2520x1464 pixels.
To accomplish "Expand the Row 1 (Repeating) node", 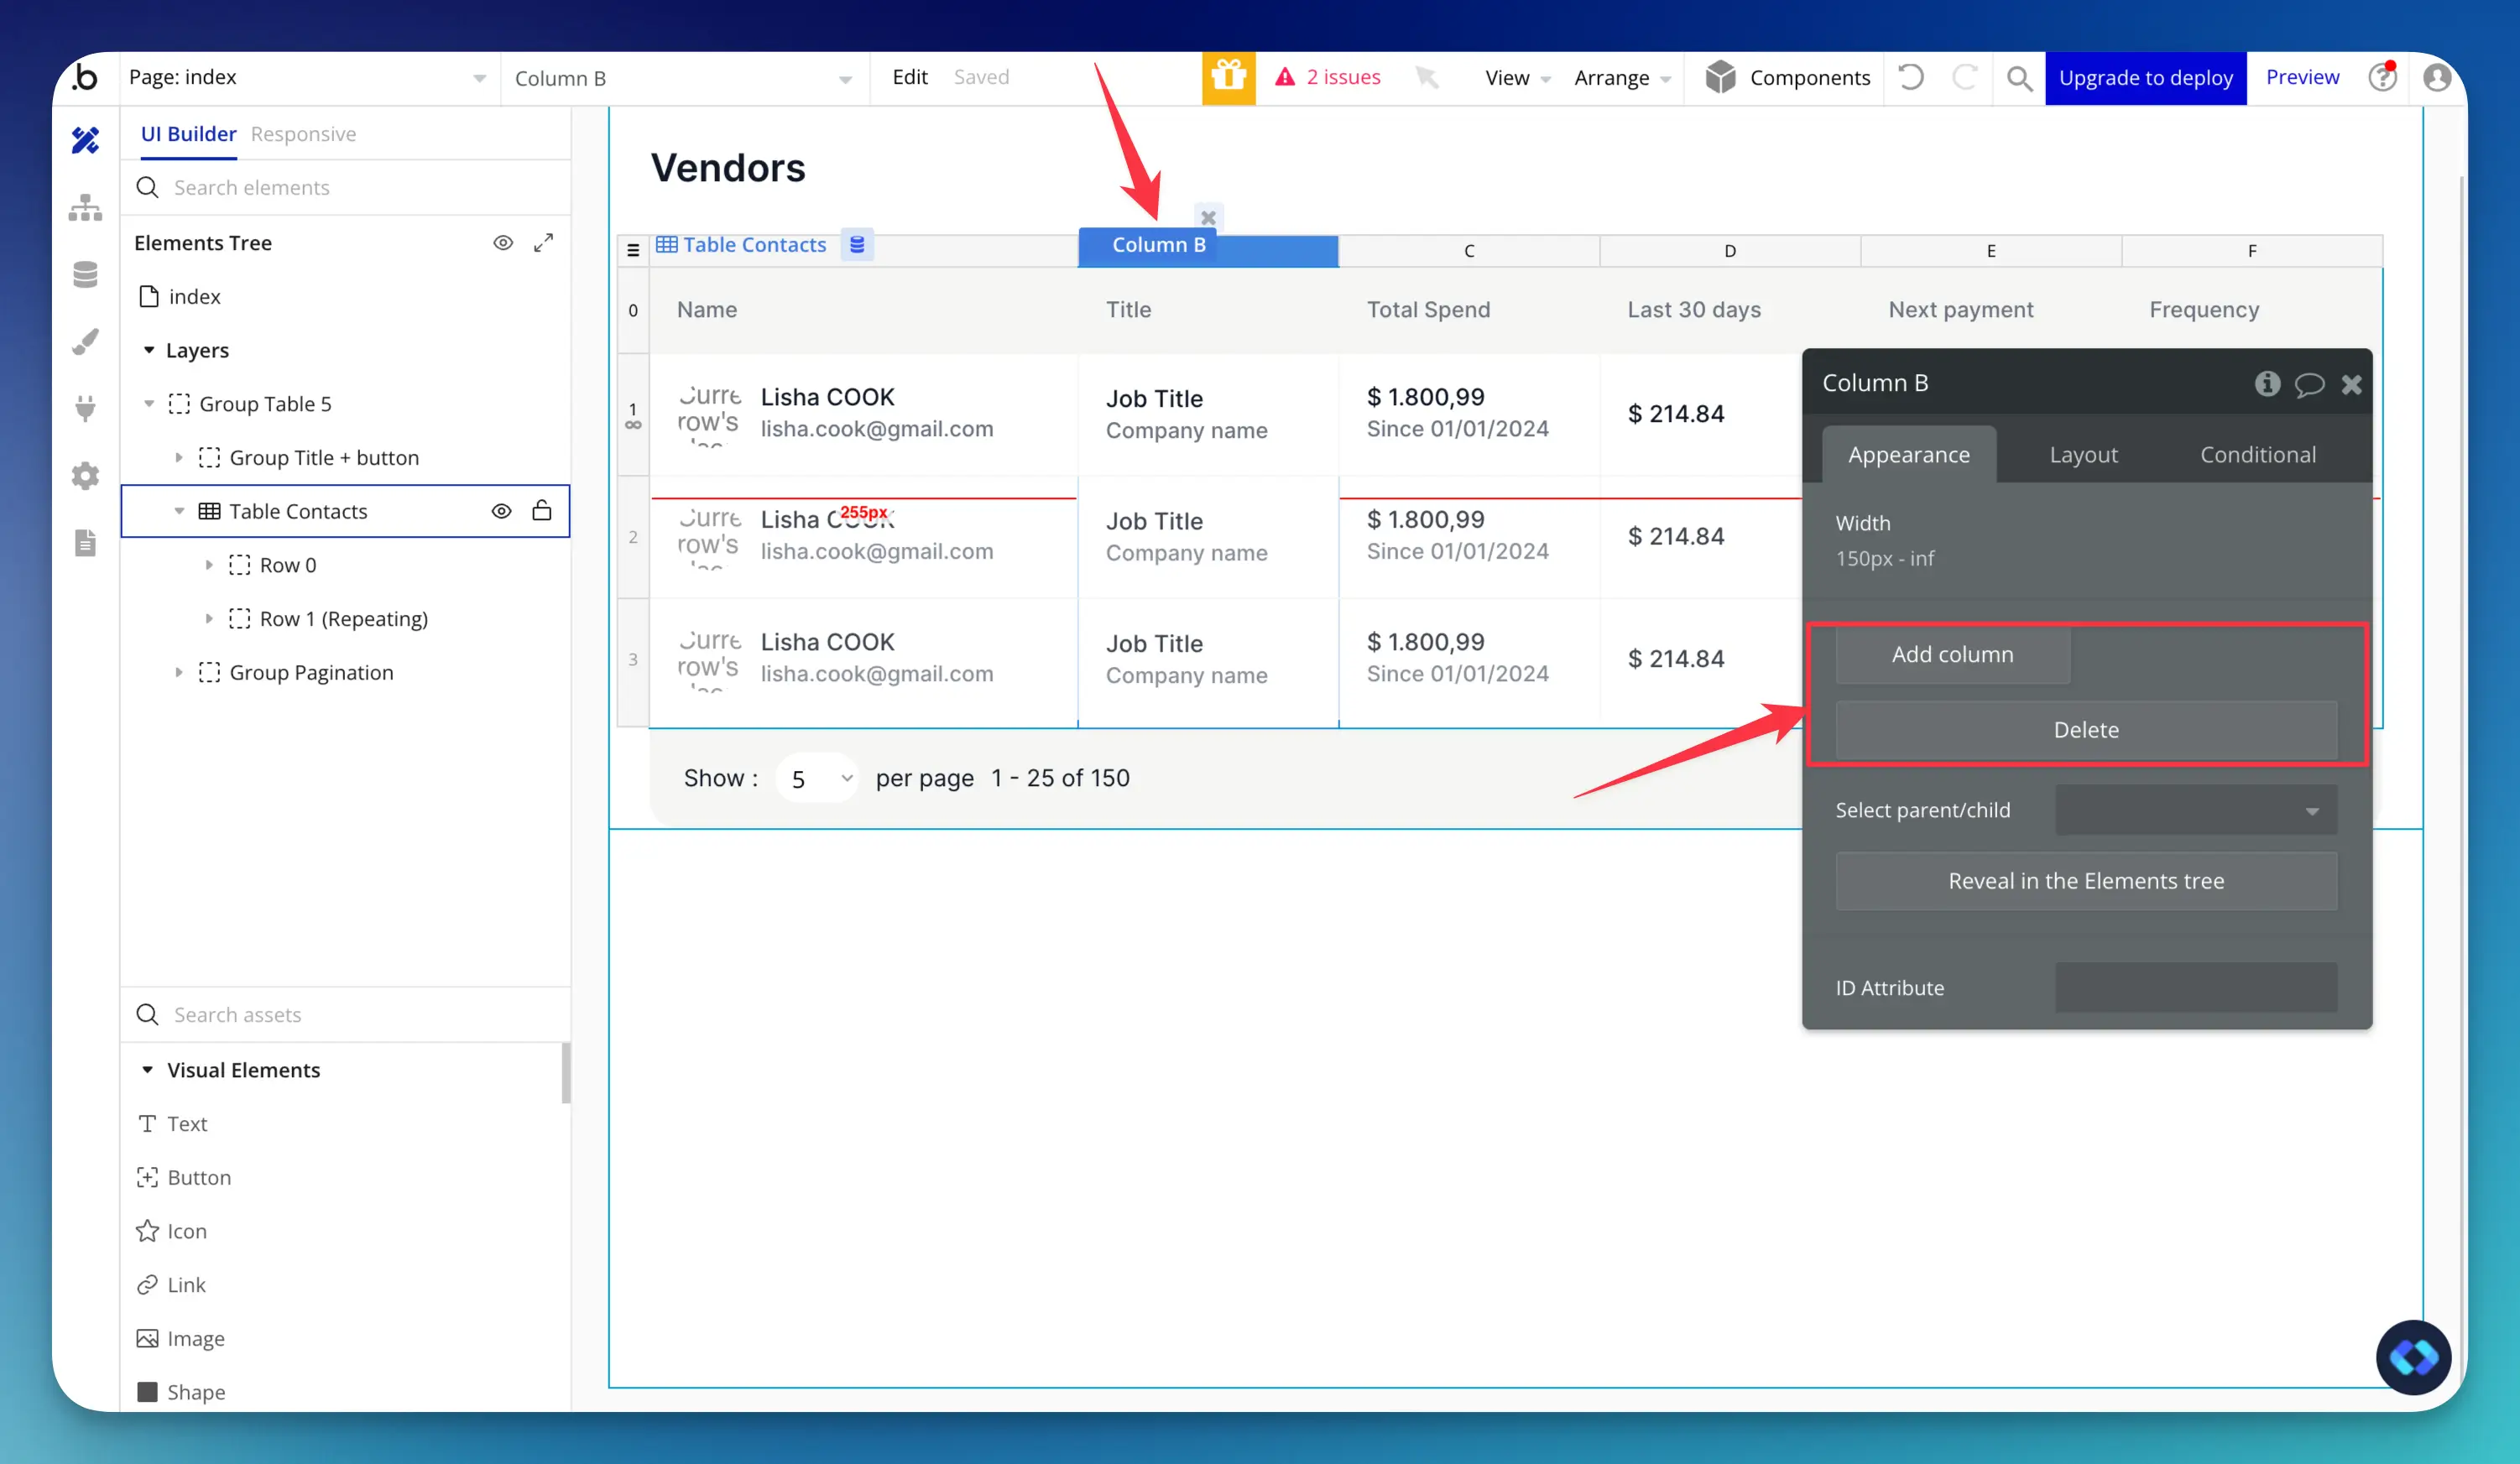I will click(209, 619).
